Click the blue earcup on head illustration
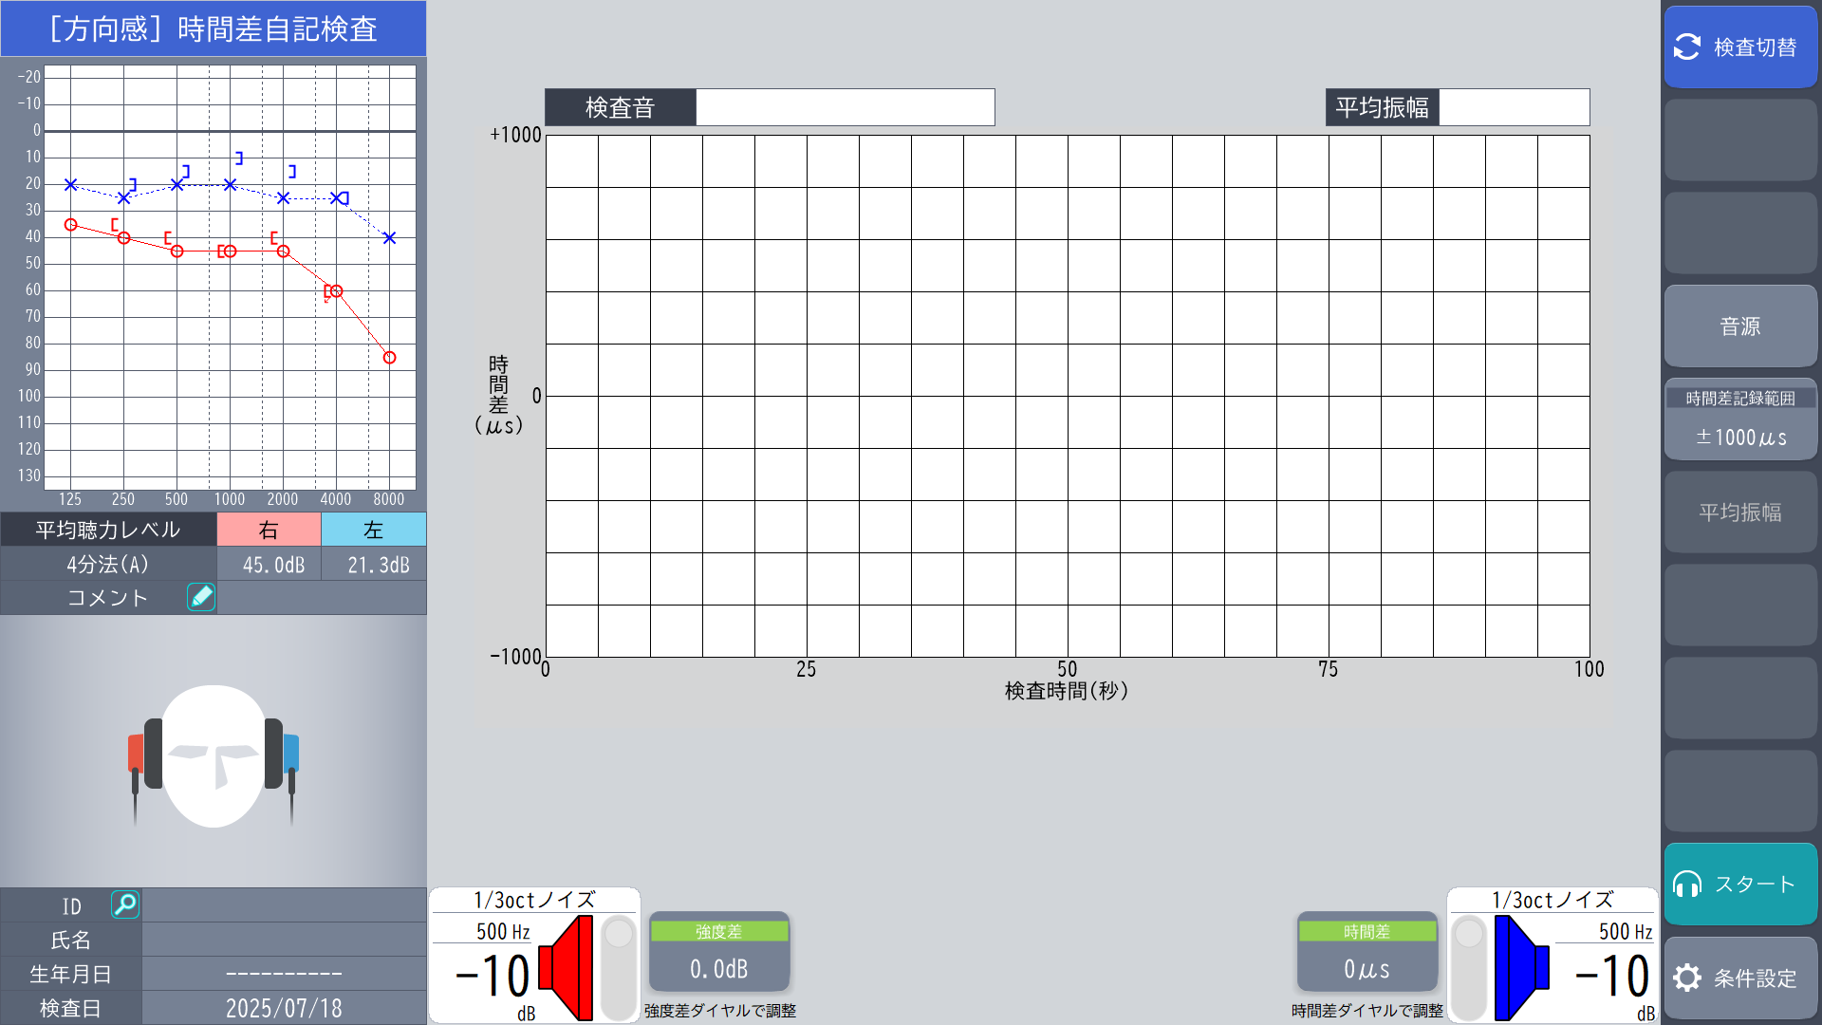 click(x=291, y=754)
